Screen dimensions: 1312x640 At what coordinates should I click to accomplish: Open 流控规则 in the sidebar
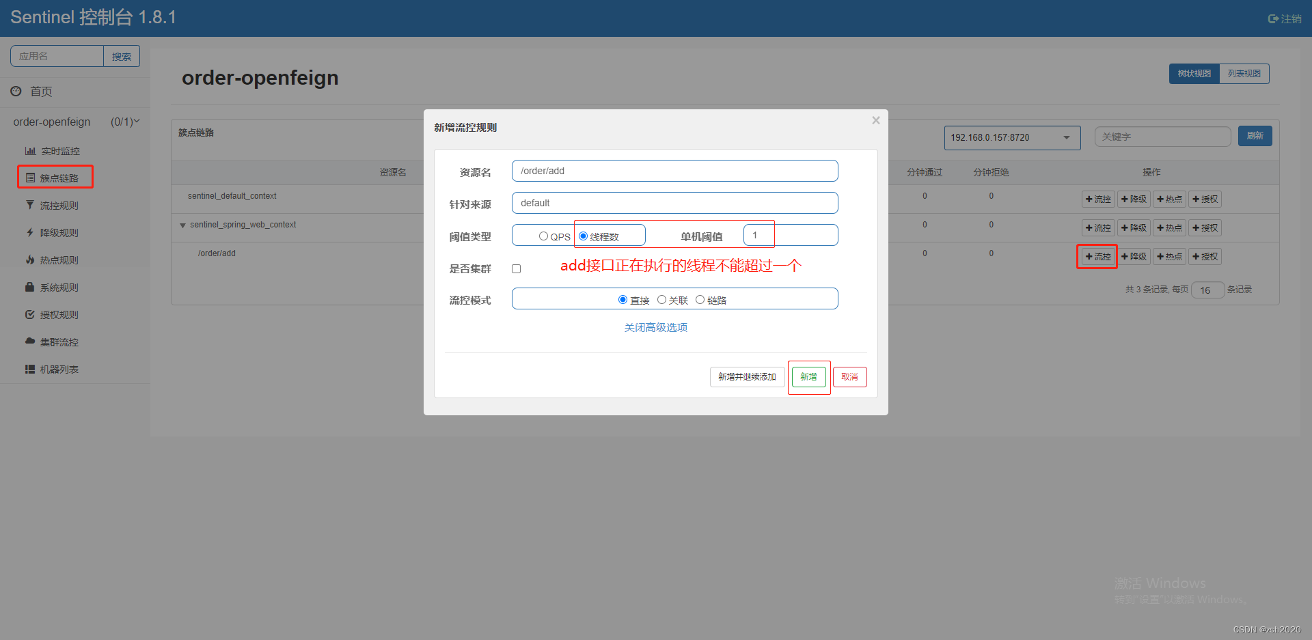(x=59, y=206)
